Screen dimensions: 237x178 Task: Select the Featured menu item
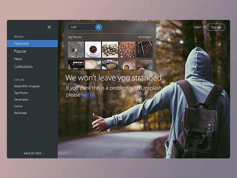tap(32, 44)
